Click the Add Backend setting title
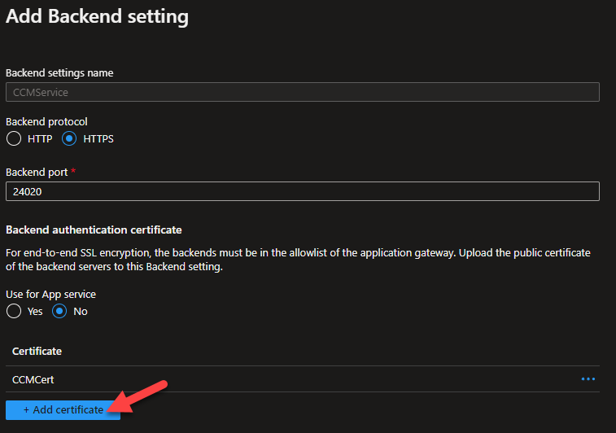The image size is (616, 433). 97,17
